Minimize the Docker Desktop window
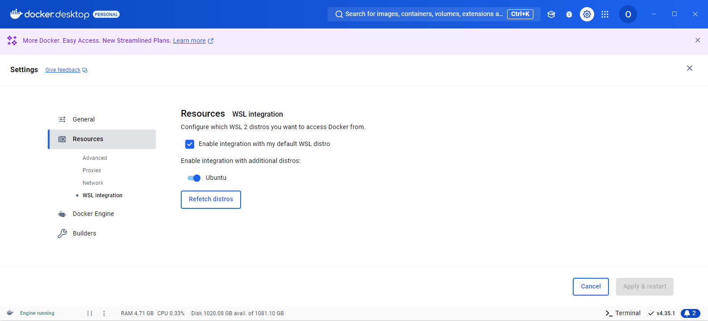708x321 pixels. tap(654, 14)
